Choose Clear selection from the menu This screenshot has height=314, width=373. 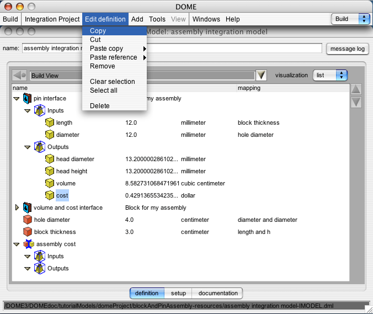[114, 82]
